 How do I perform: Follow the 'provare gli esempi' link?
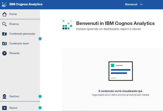pos(127,95)
